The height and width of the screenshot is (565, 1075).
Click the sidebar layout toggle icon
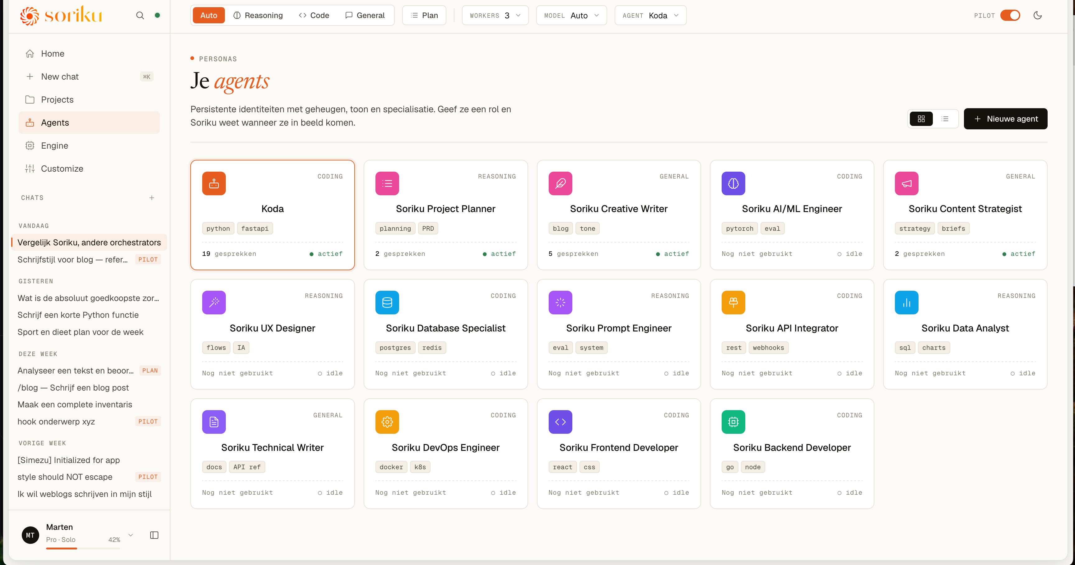coord(154,535)
